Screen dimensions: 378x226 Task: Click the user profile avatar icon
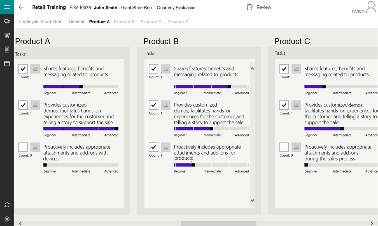pos(371,8)
